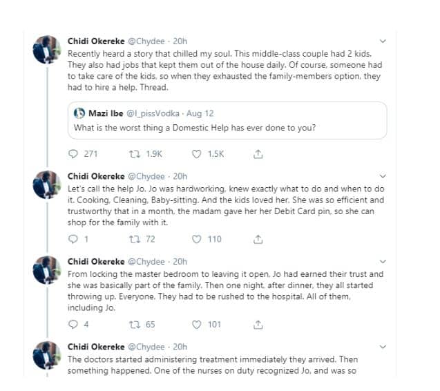
Task: Reply to the first tweet with 271 replies
Action: (x=75, y=154)
